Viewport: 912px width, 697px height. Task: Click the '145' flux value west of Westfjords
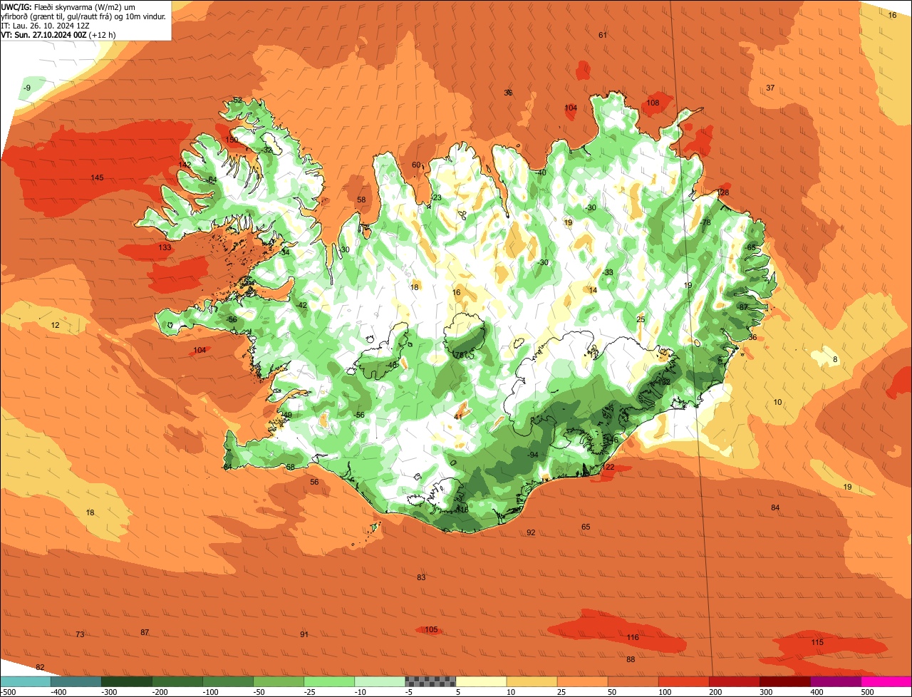(98, 177)
